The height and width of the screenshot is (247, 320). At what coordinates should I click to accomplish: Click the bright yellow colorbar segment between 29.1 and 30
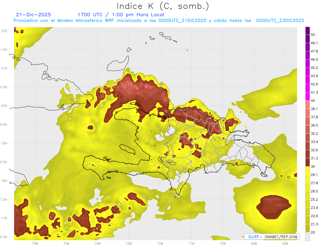click(x=307, y=171)
